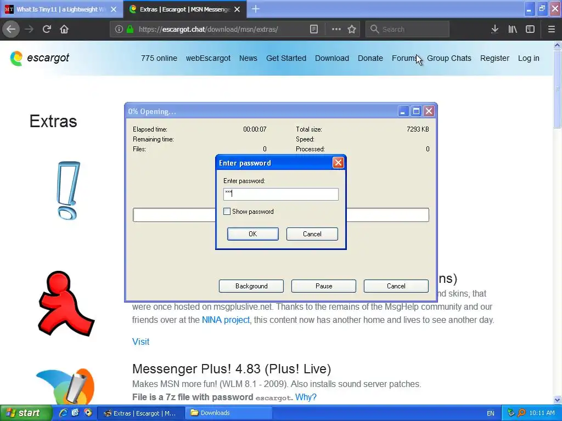Screen dimensions: 562x421
Task: Reload the Escargot page
Action: [x=47, y=29]
